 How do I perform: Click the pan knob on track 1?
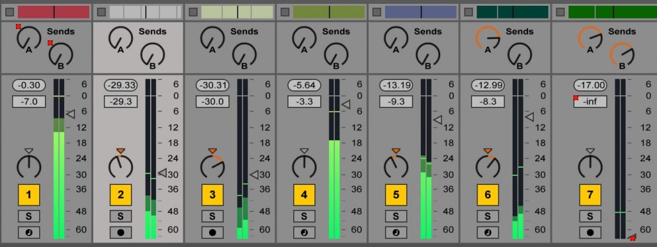tap(29, 166)
